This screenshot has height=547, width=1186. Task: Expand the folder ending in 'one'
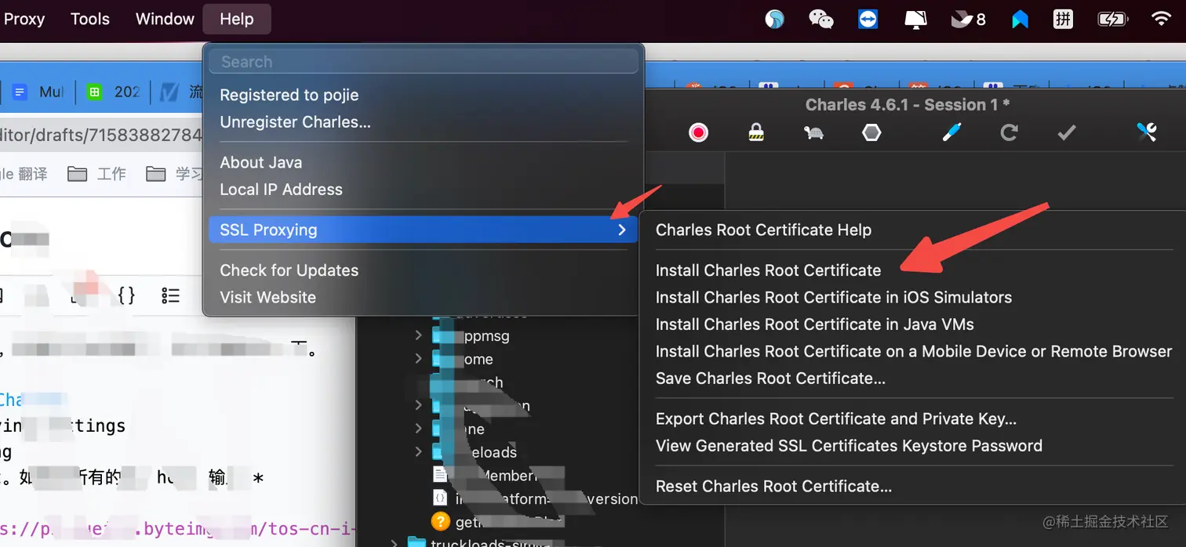pos(418,429)
